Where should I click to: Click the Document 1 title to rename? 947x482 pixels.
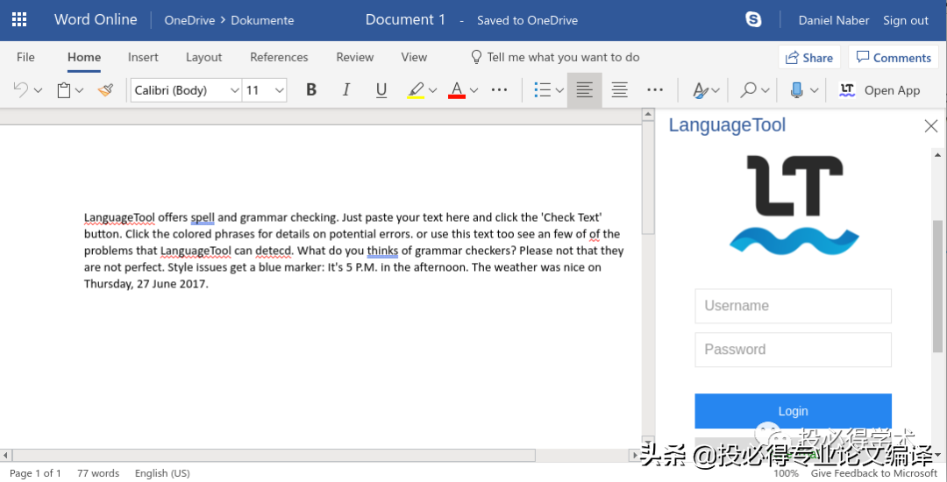(x=405, y=19)
